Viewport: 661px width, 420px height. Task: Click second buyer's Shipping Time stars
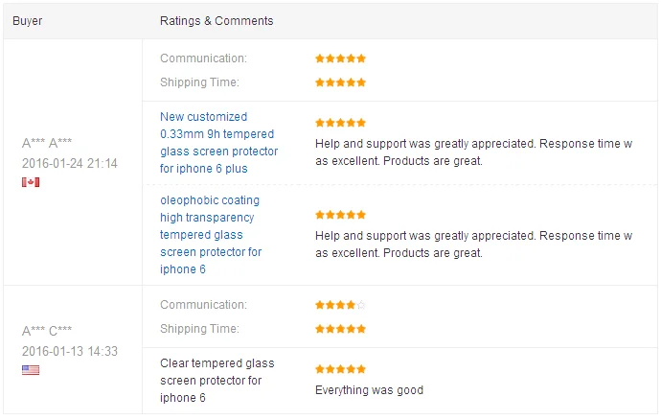pos(340,329)
